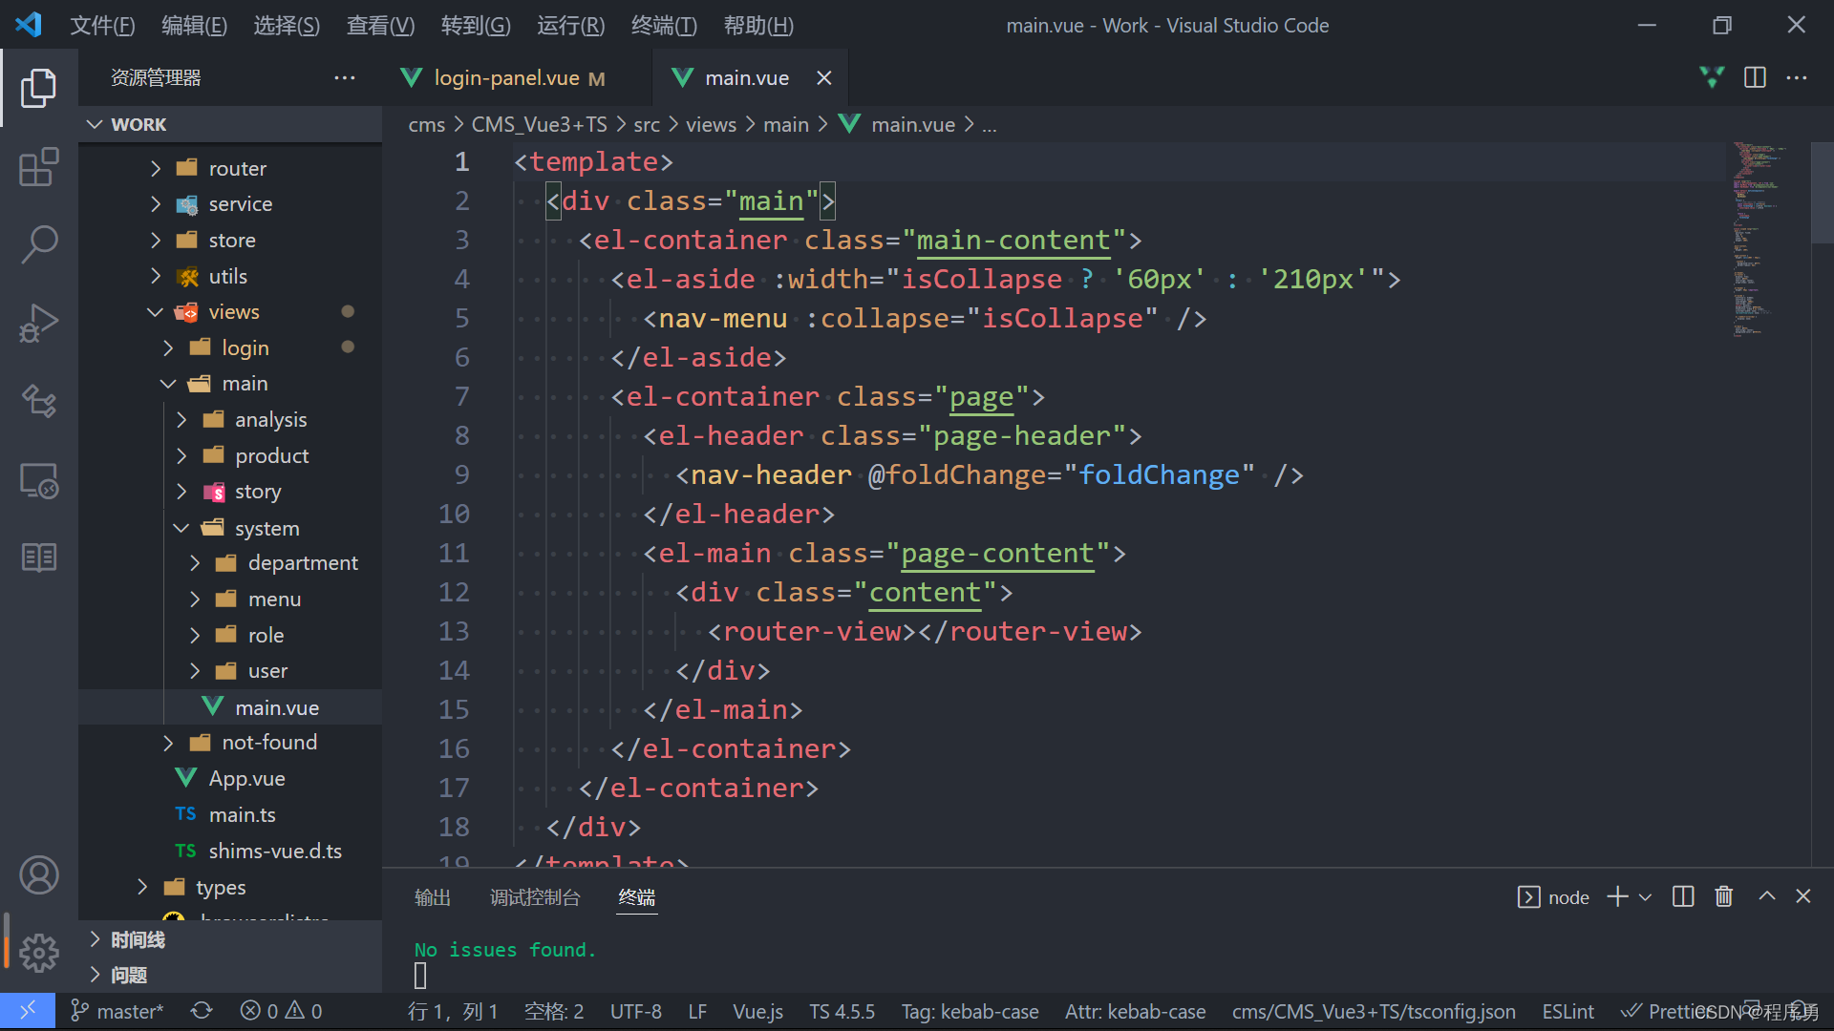Create a new terminal with plus icon
1834x1031 pixels.
(x=1617, y=896)
